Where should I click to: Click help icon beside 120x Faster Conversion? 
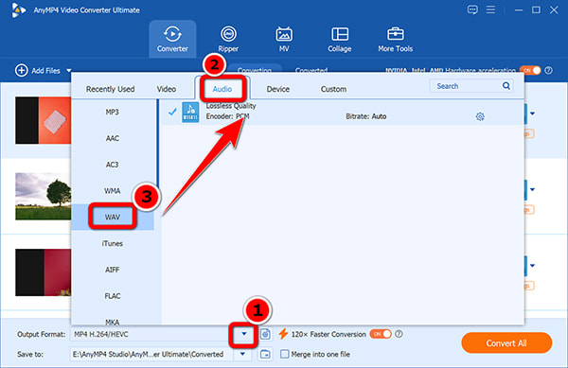[399, 334]
